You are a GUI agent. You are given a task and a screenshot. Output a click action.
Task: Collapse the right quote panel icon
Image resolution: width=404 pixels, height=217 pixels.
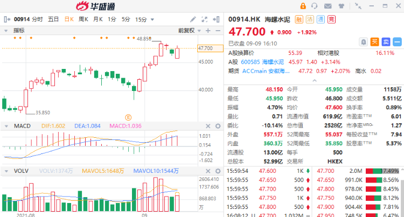click(x=216, y=19)
